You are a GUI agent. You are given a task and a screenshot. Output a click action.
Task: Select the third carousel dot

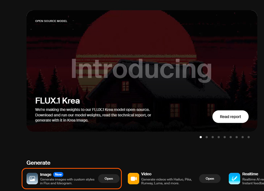[213, 137]
